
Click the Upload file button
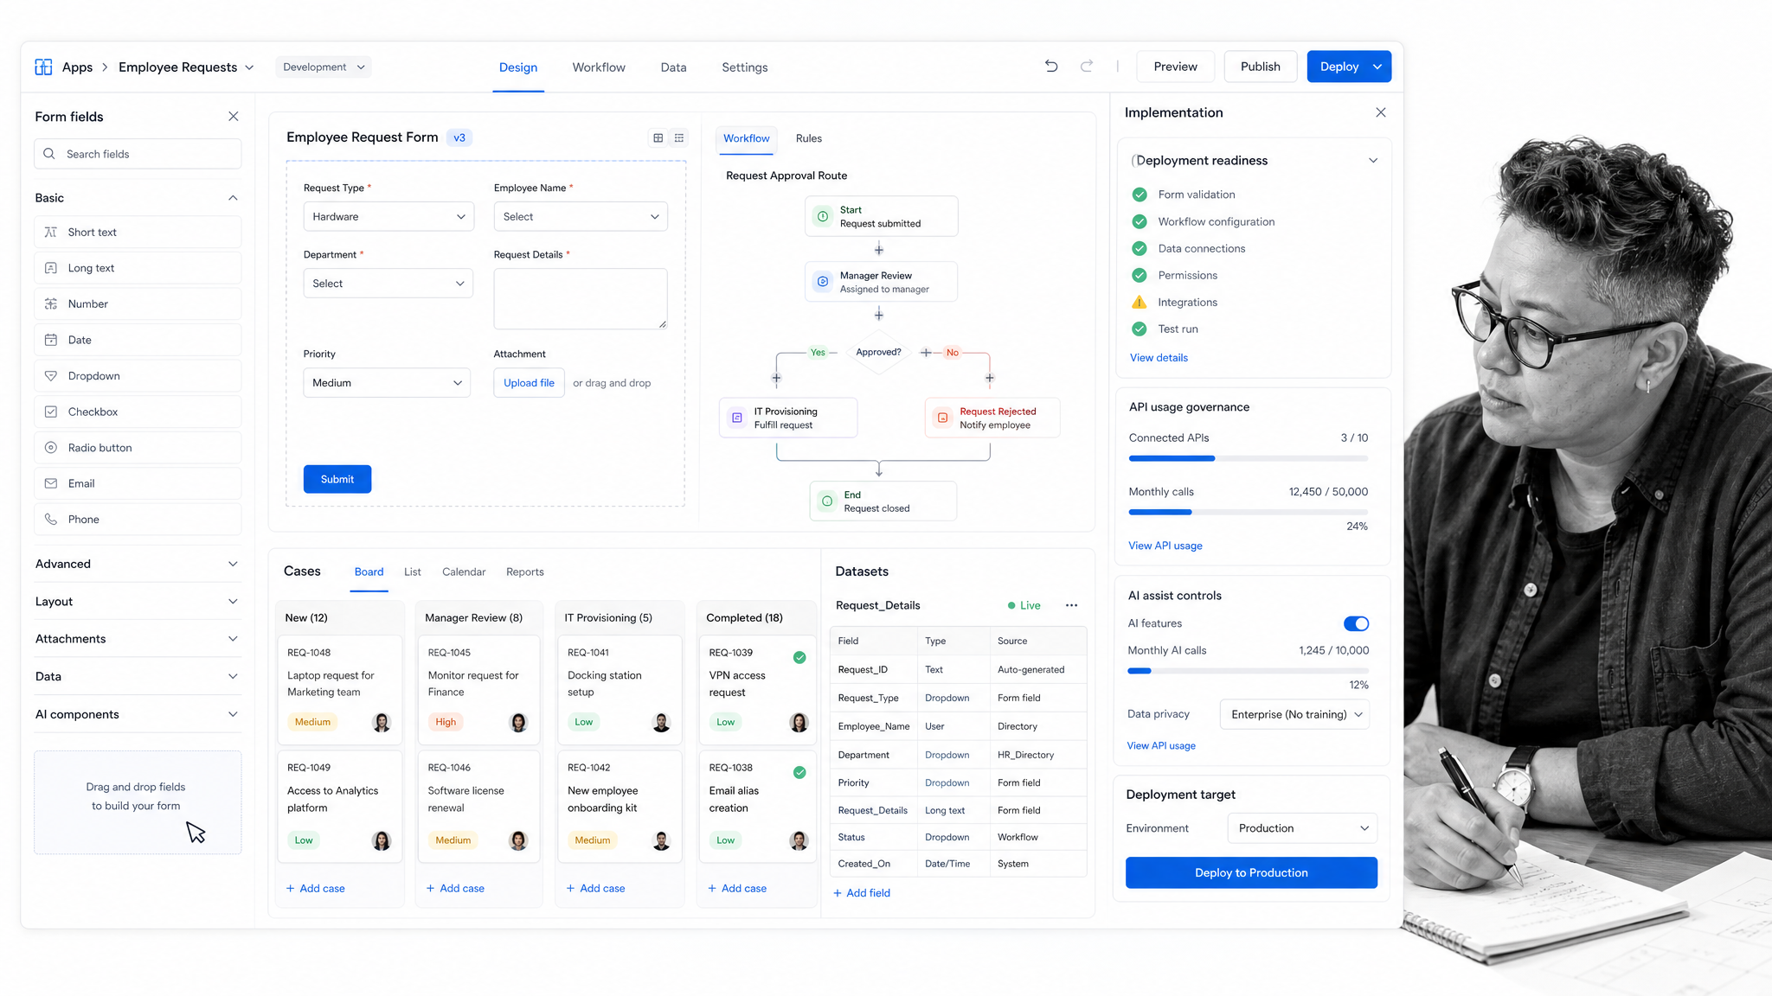pos(529,382)
